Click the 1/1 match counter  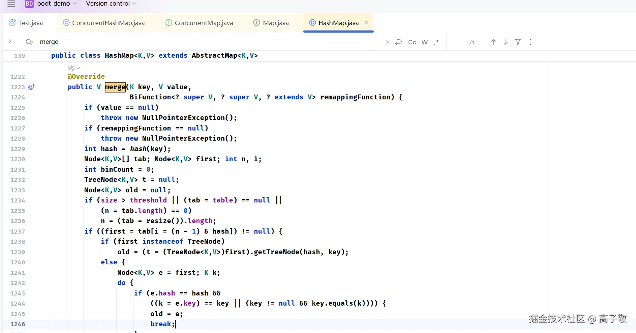pyautogui.click(x=470, y=42)
